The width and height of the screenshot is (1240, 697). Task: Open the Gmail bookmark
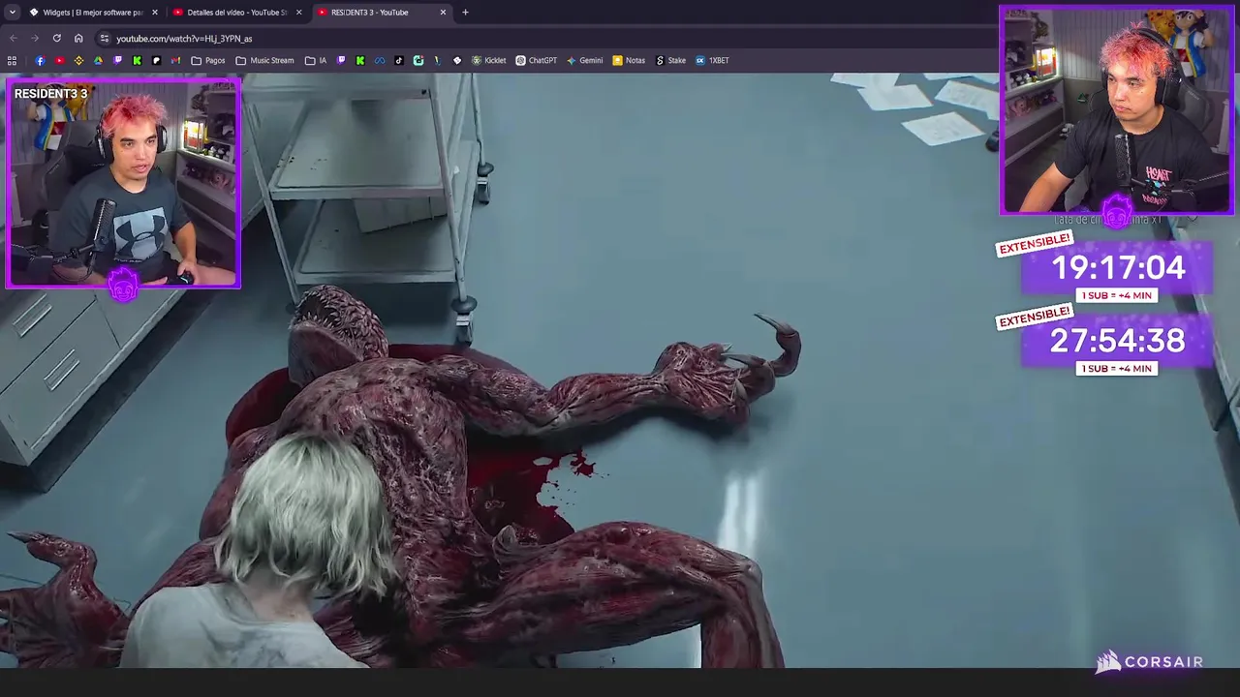[175, 60]
